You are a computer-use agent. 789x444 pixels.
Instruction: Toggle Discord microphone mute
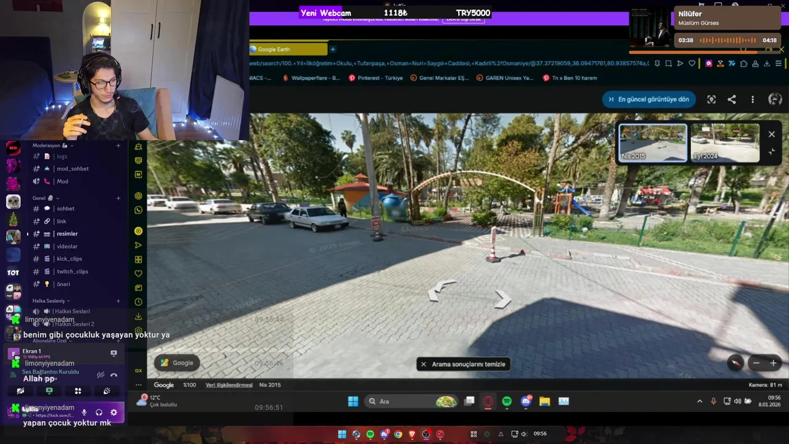click(x=84, y=413)
